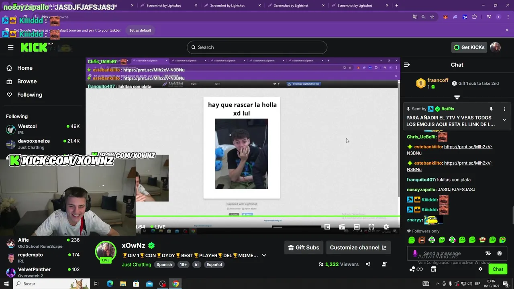Expand the stream title chevron
Screen dimensions: 514x289
pyautogui.click(x=264, y=255)
